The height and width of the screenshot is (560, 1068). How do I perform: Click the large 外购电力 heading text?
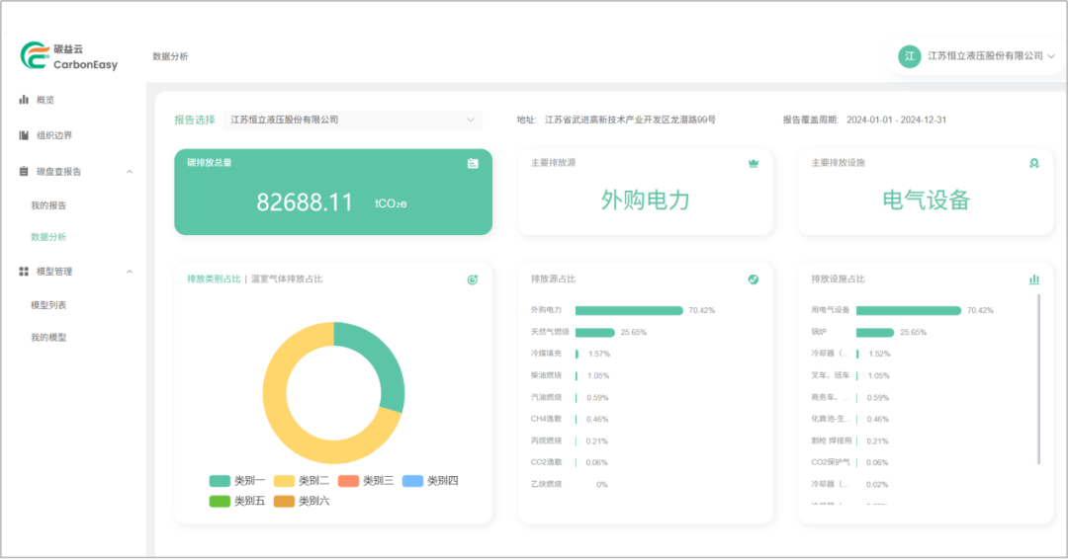click(645, 200)
